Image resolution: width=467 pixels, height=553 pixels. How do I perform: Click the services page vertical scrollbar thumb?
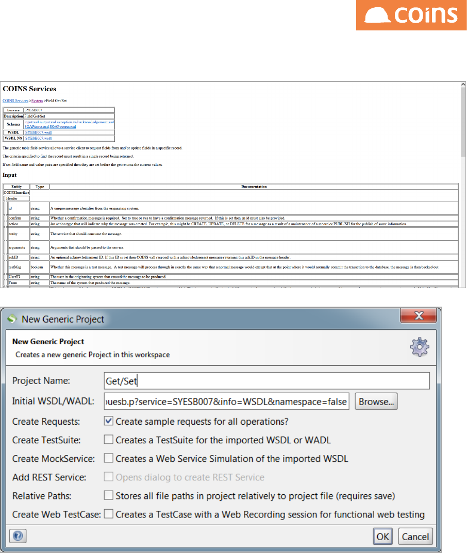pyautogui.click(x=463, y=122)
